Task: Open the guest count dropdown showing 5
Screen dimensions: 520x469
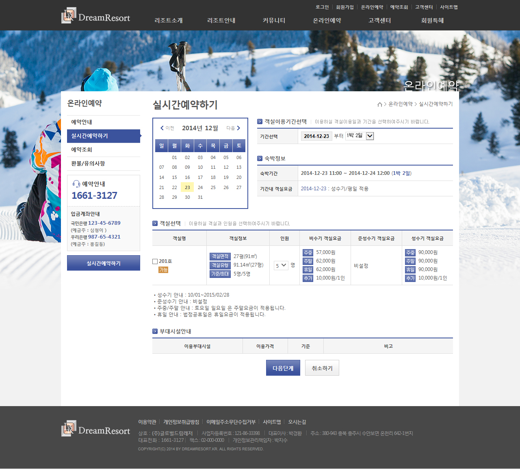Action: (281, 265)
